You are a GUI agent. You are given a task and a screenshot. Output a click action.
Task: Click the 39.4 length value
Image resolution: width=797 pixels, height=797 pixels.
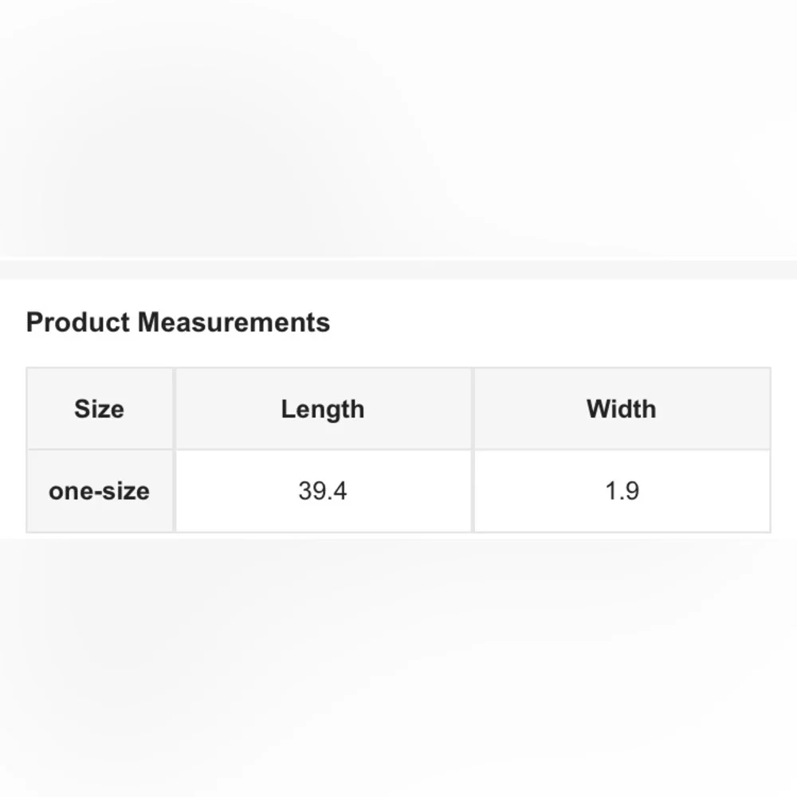point(323,491)
